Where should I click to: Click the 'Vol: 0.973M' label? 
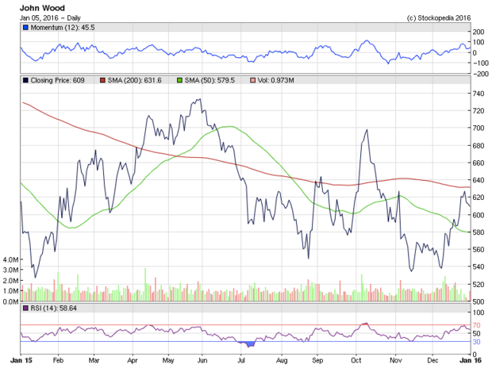tap(276, 81)
